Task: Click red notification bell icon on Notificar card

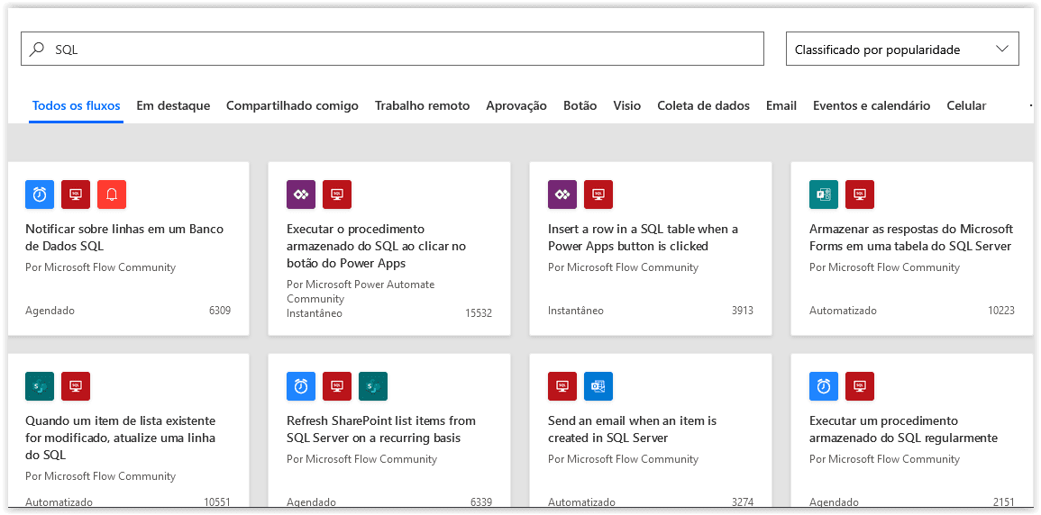Action: (x=112, y=194)
